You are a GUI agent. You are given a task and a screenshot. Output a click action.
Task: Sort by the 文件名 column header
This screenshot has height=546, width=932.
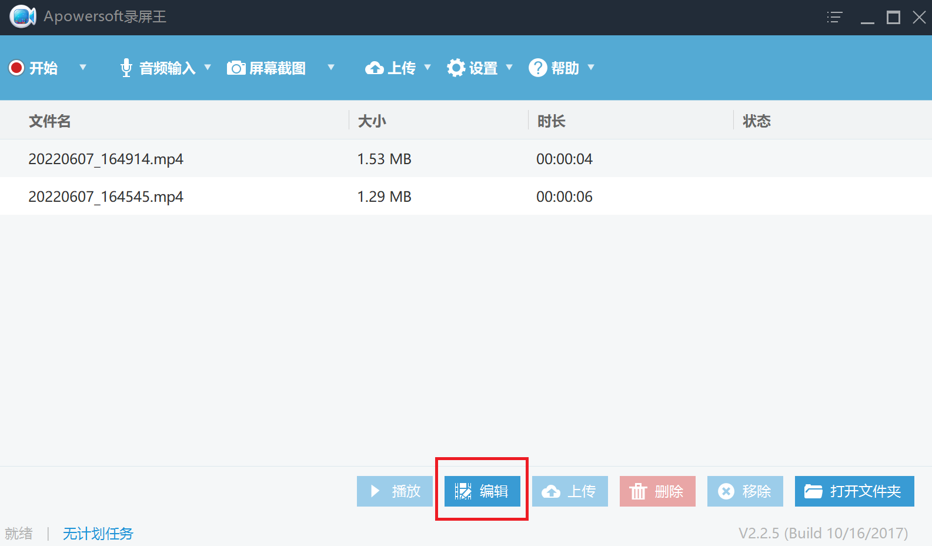coord(50,121)
